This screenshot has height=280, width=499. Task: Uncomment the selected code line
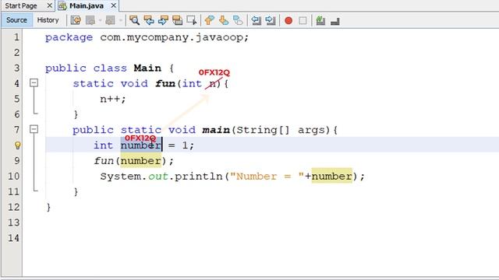point(335,21)
